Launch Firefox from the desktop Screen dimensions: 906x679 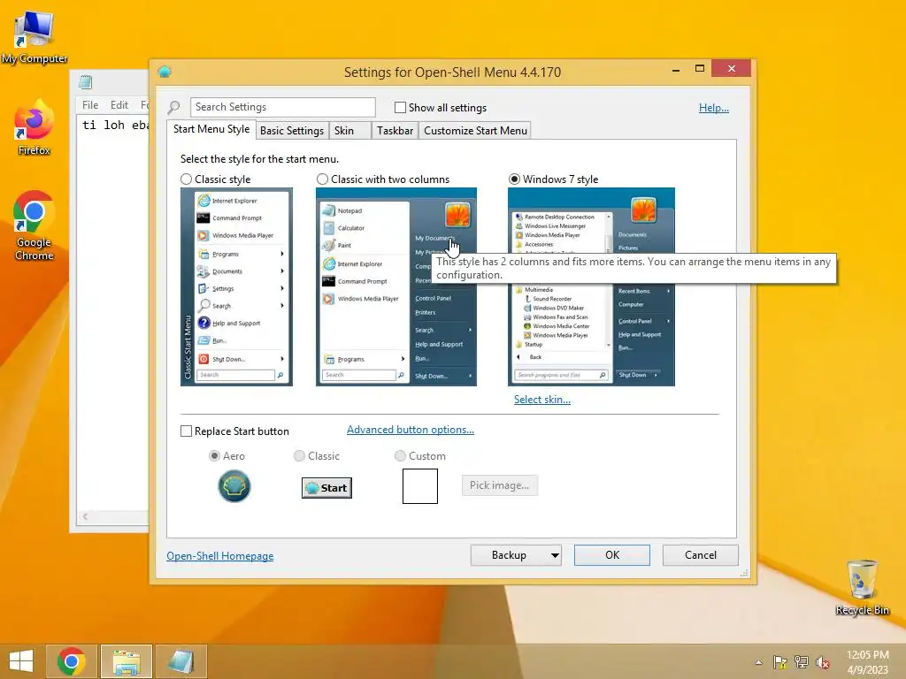click(35, 127)
